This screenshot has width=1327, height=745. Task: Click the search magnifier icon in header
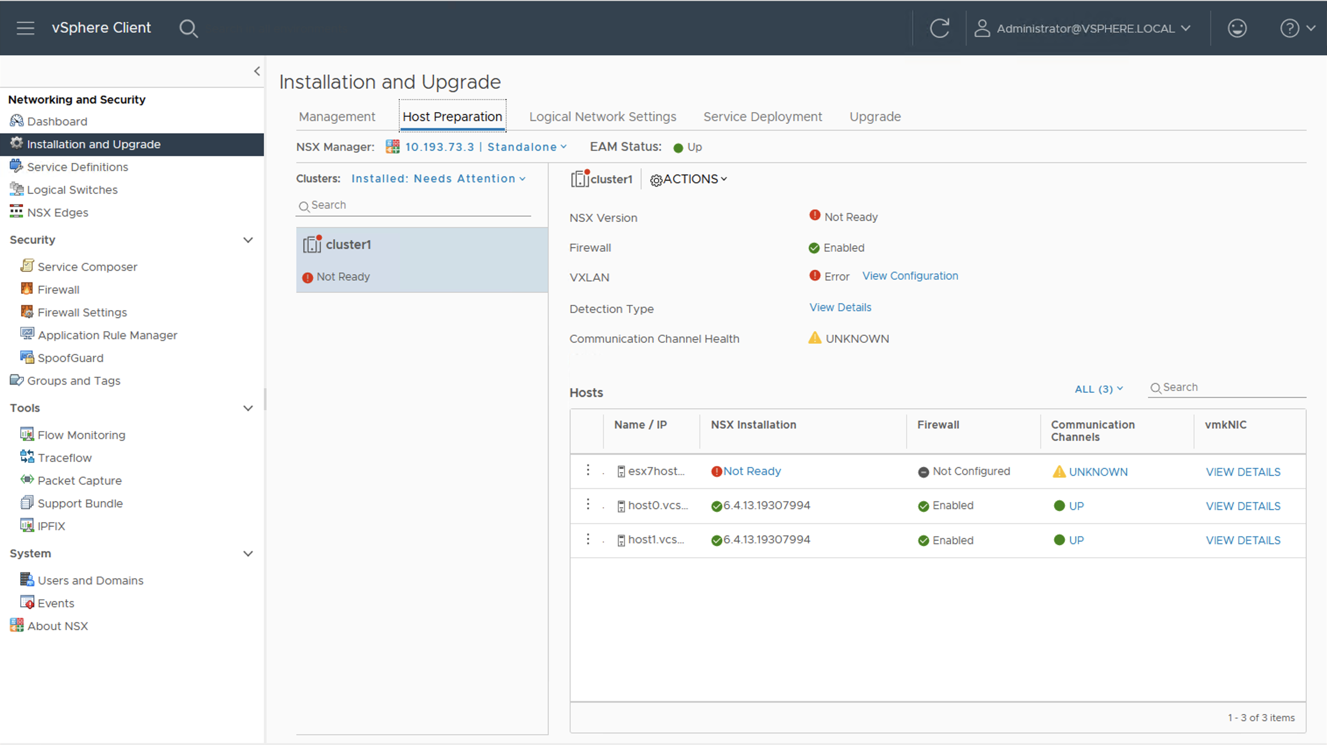pos(188,28)
